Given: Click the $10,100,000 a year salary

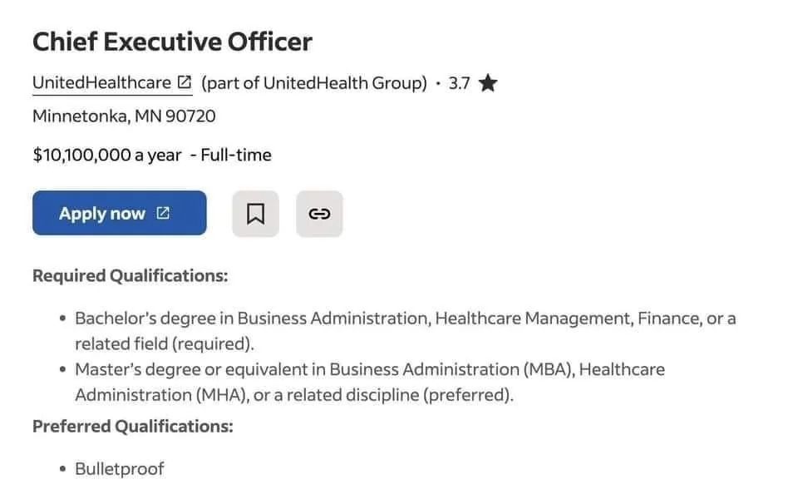Looking at the screenshot, I should [x=106, y=155].
